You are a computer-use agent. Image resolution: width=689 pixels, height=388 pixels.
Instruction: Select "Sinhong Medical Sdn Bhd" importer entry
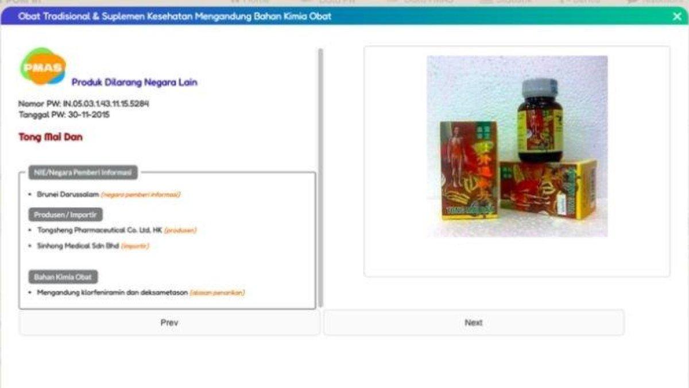click(x=78, y=245)
